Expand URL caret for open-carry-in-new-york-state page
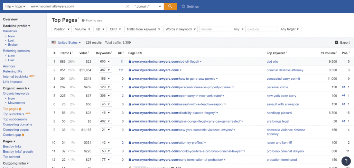 223,96
